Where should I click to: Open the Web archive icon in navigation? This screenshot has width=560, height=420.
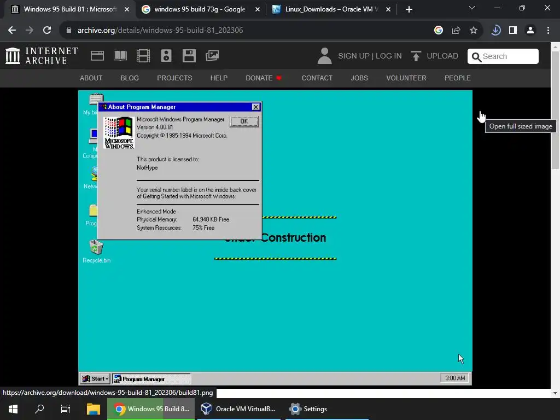tap(97, 56)
